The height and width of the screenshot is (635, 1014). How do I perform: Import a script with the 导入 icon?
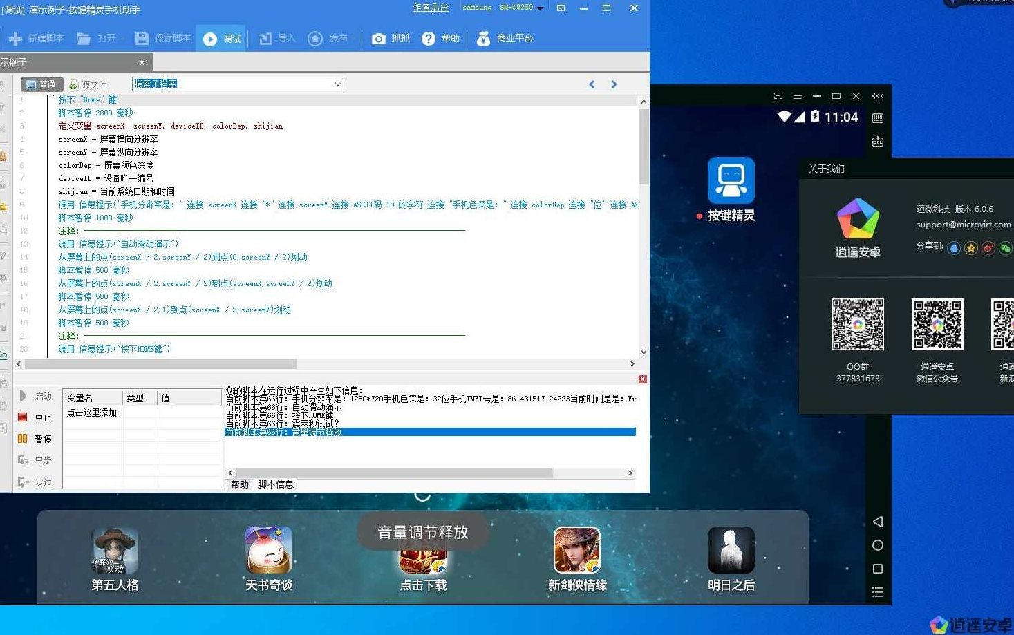tap(276, 38)
